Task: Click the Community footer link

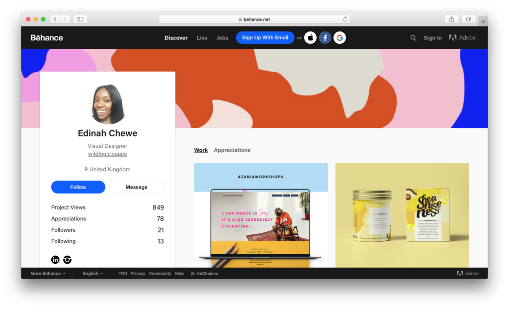Action: click(x=160, y=274)
